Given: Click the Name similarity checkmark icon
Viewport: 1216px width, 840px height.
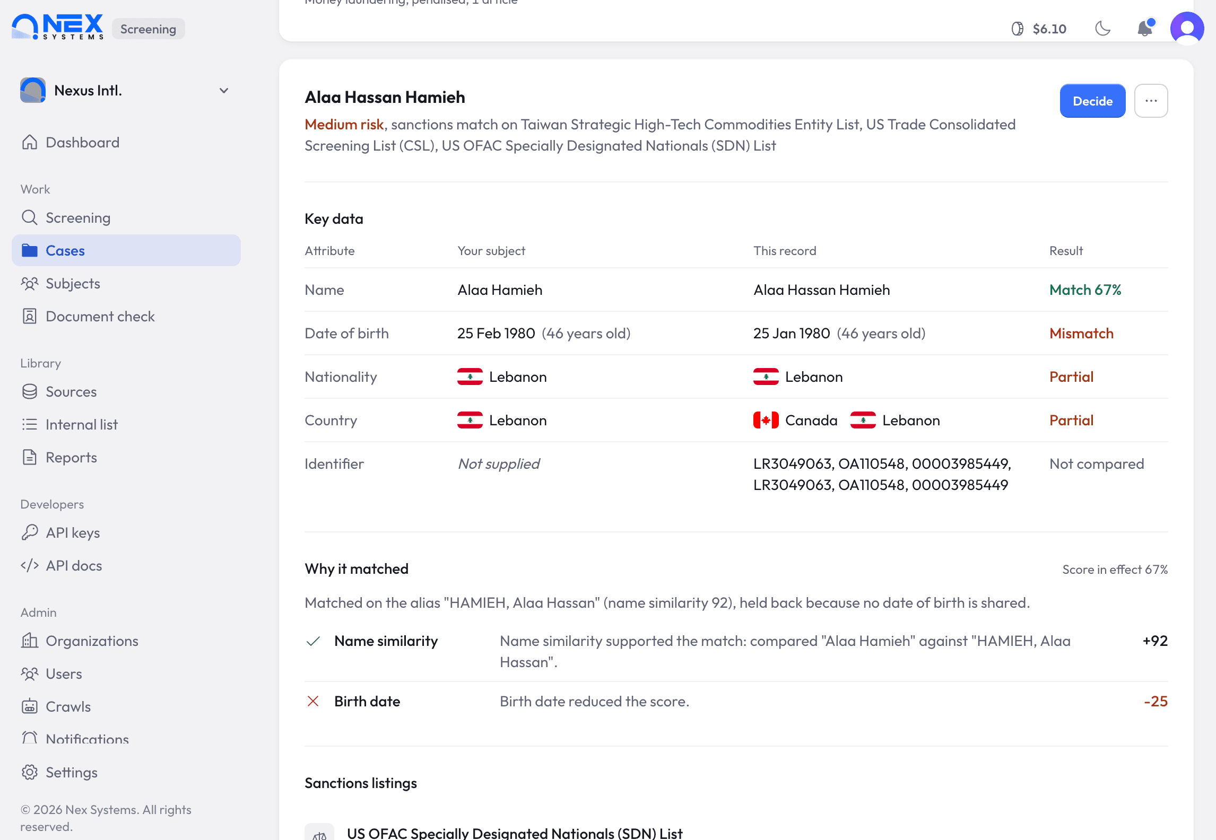Looking at the screenshot, I should point(313,641).
